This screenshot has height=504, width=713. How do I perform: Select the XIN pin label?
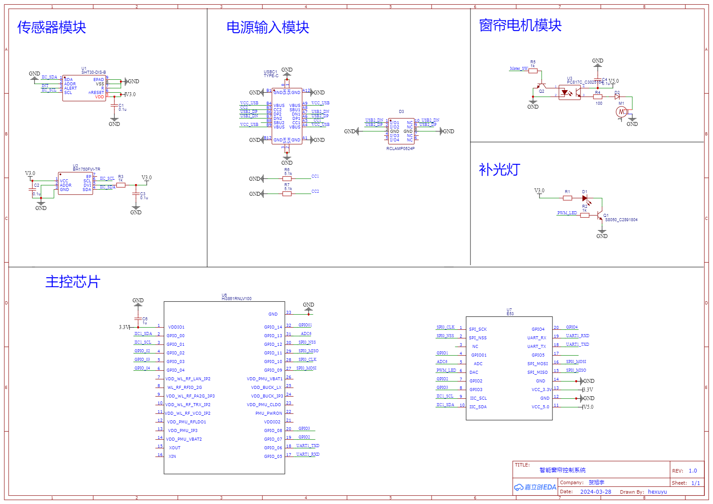point(172,457)
